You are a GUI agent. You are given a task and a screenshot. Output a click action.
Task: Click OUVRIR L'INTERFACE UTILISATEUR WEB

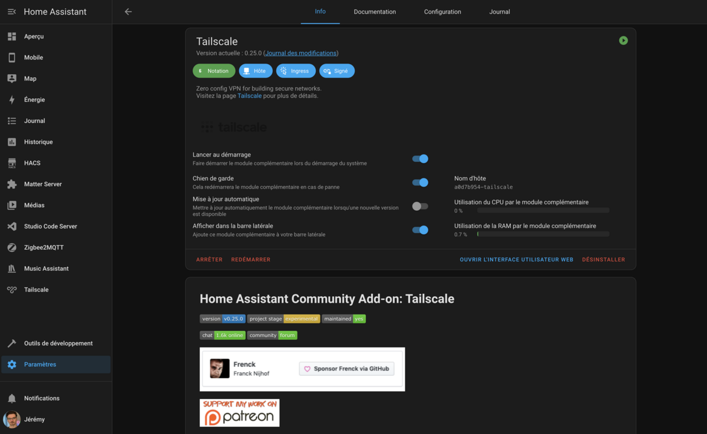pos(517,260)
